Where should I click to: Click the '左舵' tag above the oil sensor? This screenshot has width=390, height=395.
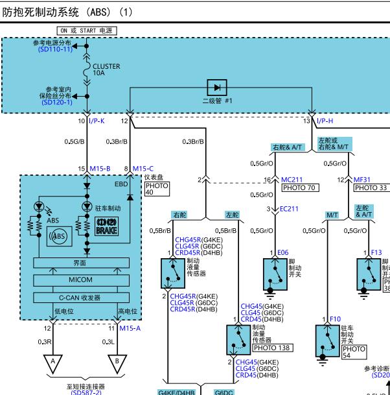pos(232,215)
